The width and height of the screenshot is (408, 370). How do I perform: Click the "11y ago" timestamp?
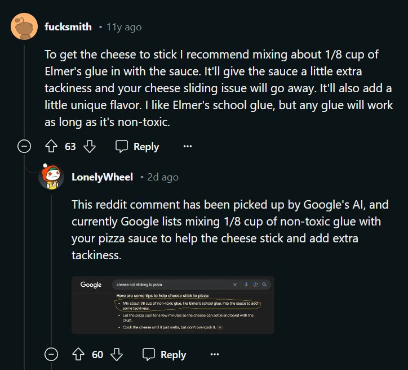124,27
